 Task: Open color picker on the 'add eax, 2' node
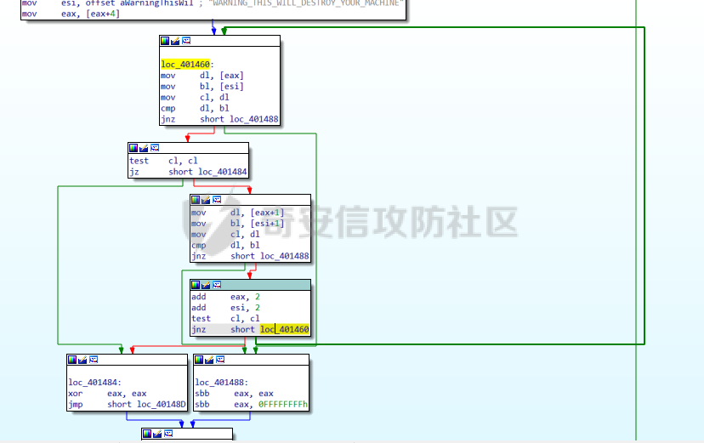click(x=196, y=285)
